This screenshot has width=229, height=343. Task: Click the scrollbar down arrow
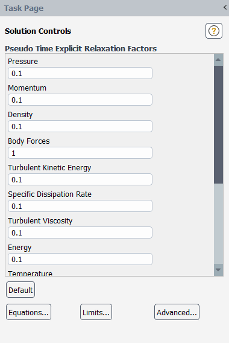(x=218, y=270)
